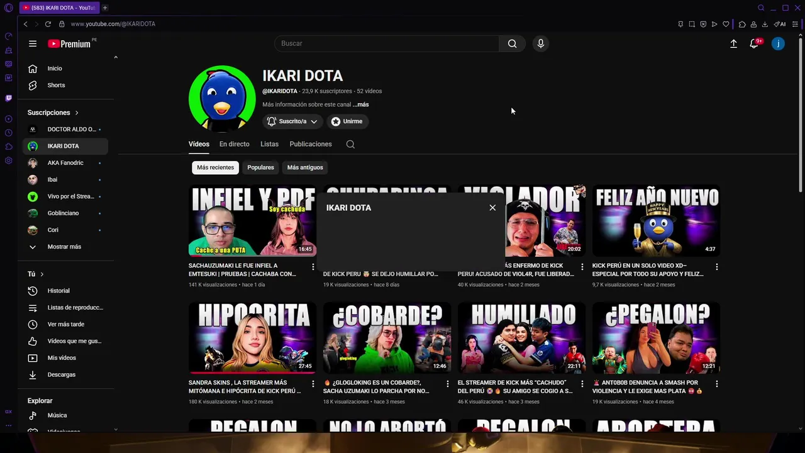Open options for KICK PERÚ EN UN SOLO VIDEO
805x453 pixels.
pyautogui.click(x=716, y=267)
